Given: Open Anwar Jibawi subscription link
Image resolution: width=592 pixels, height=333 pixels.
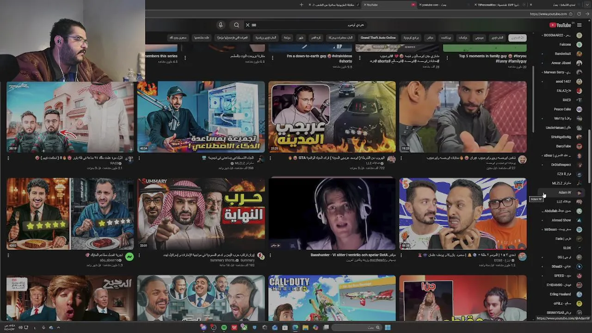Looking at the screenshot, I should pyautogui.click(x=561, y=63).
